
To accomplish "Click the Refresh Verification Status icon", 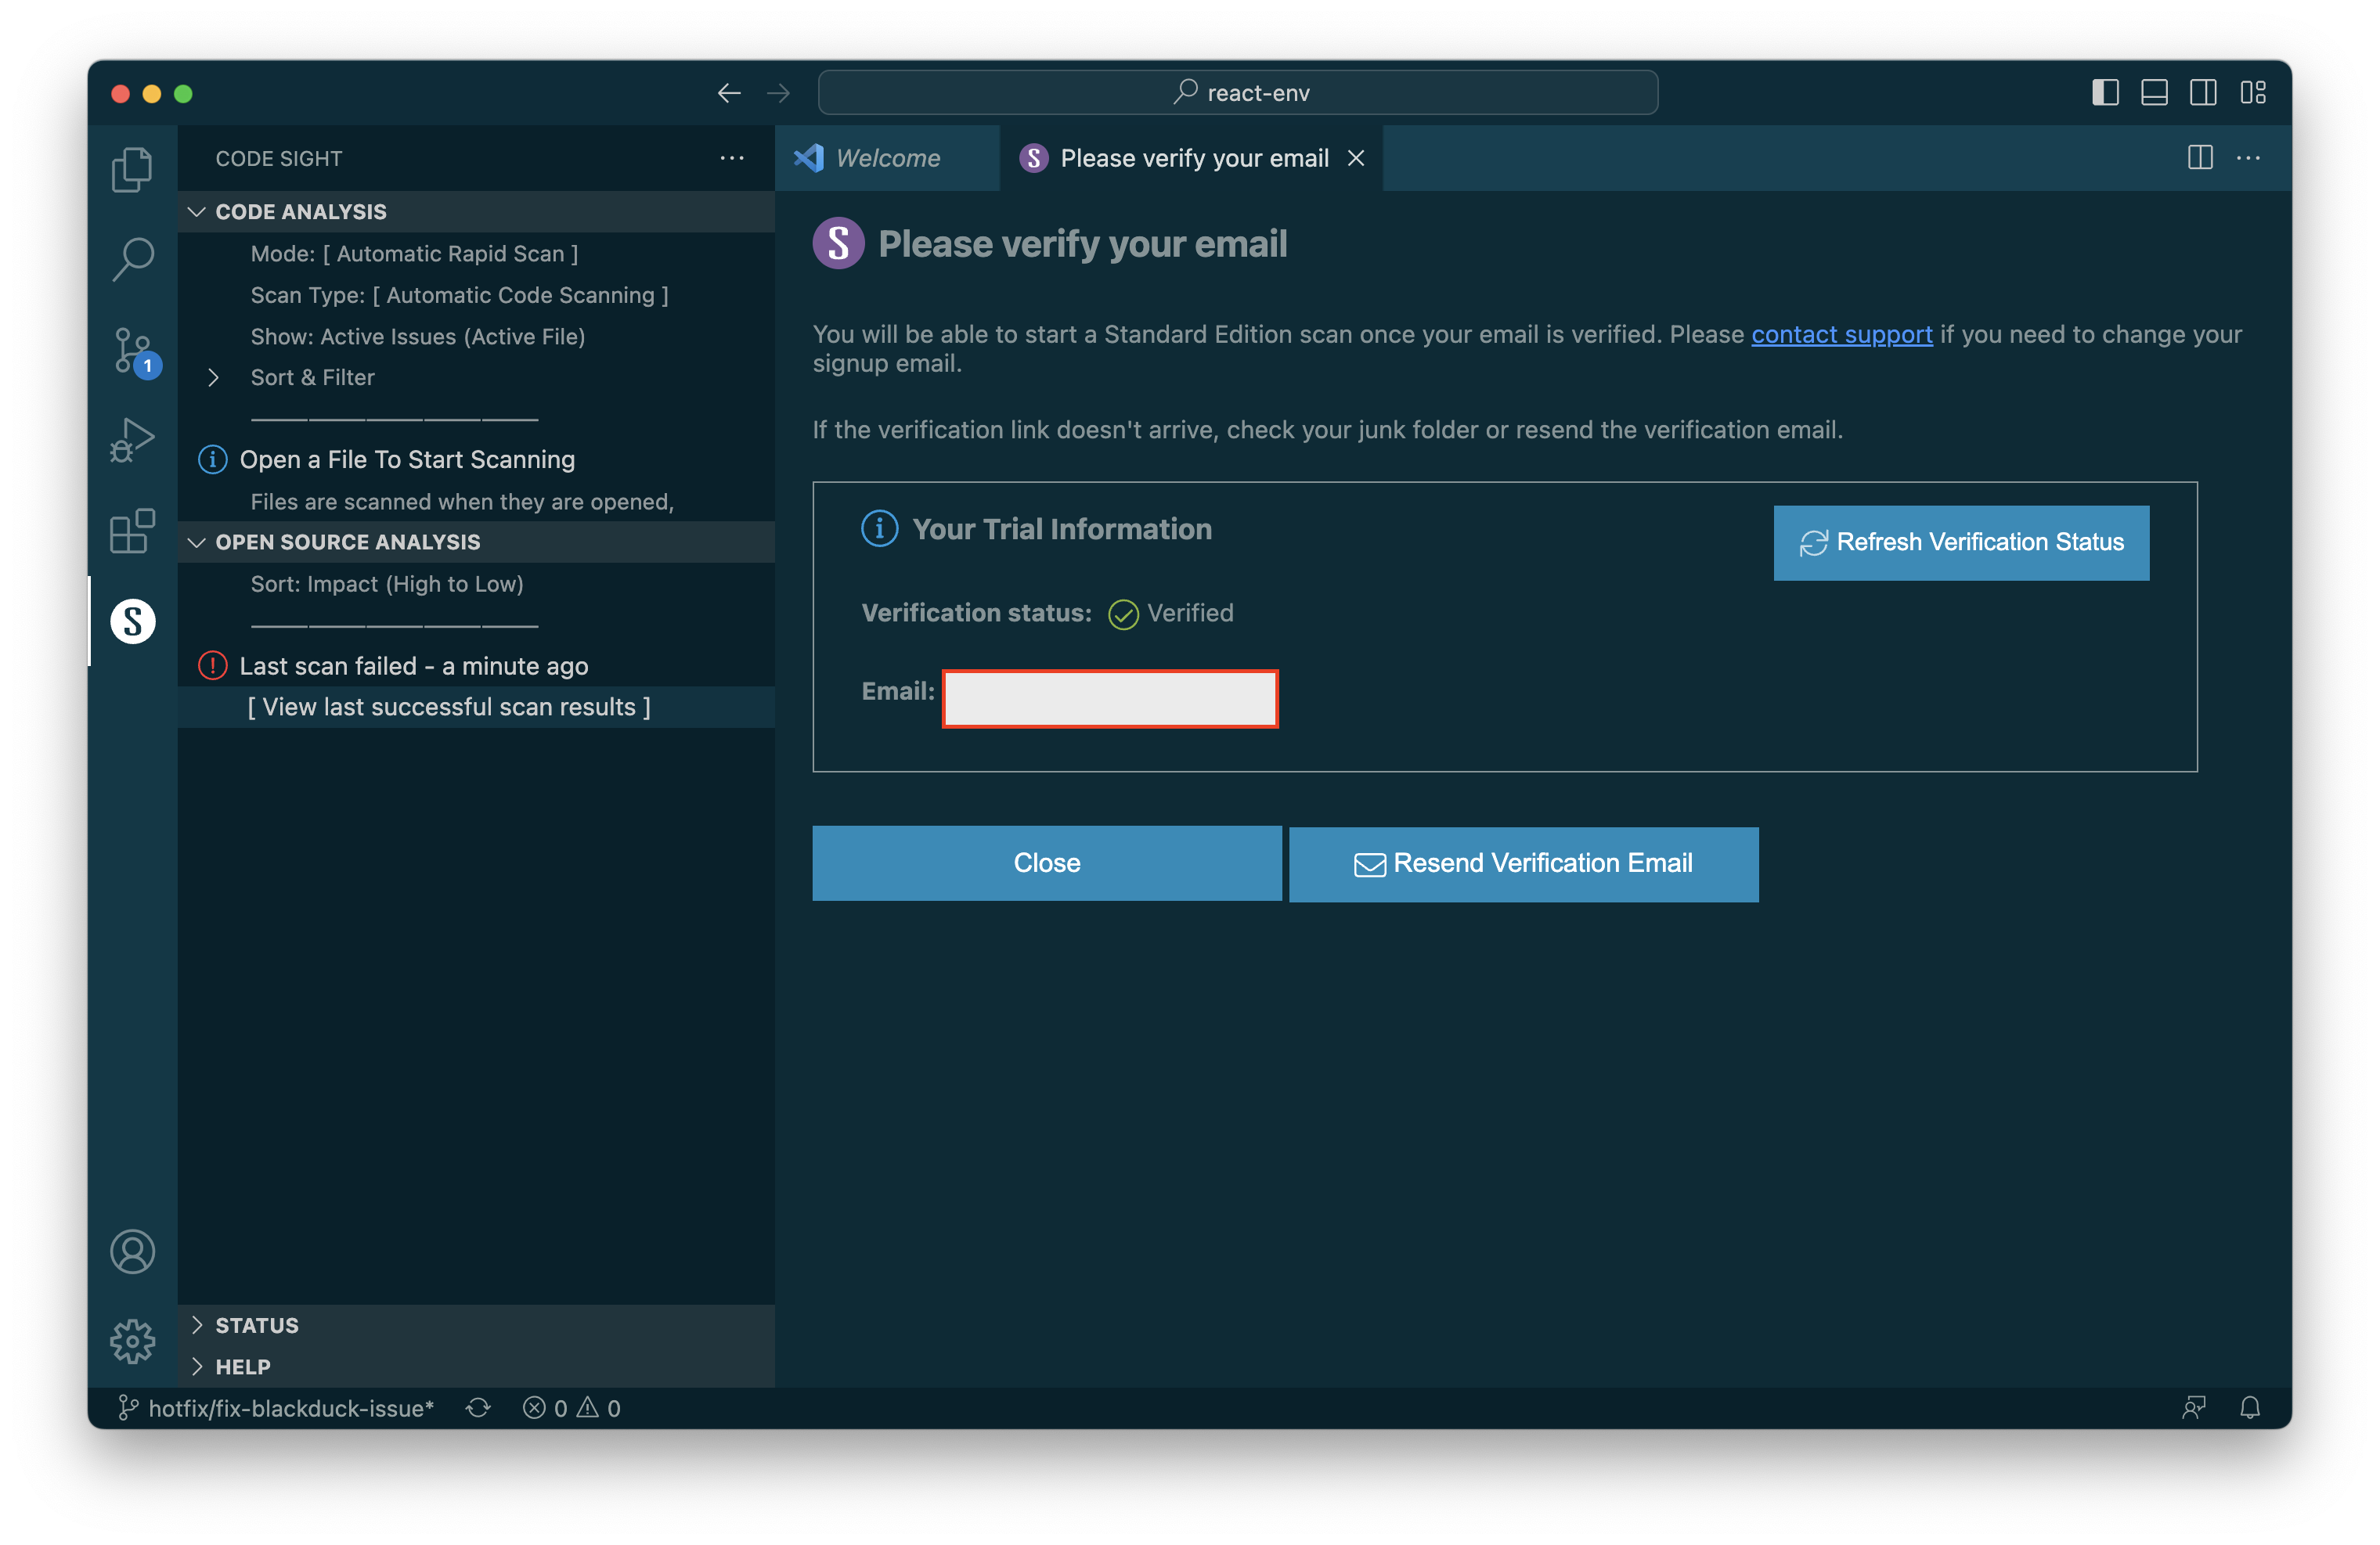I will pyautogui.click(x=1812, y=539).
